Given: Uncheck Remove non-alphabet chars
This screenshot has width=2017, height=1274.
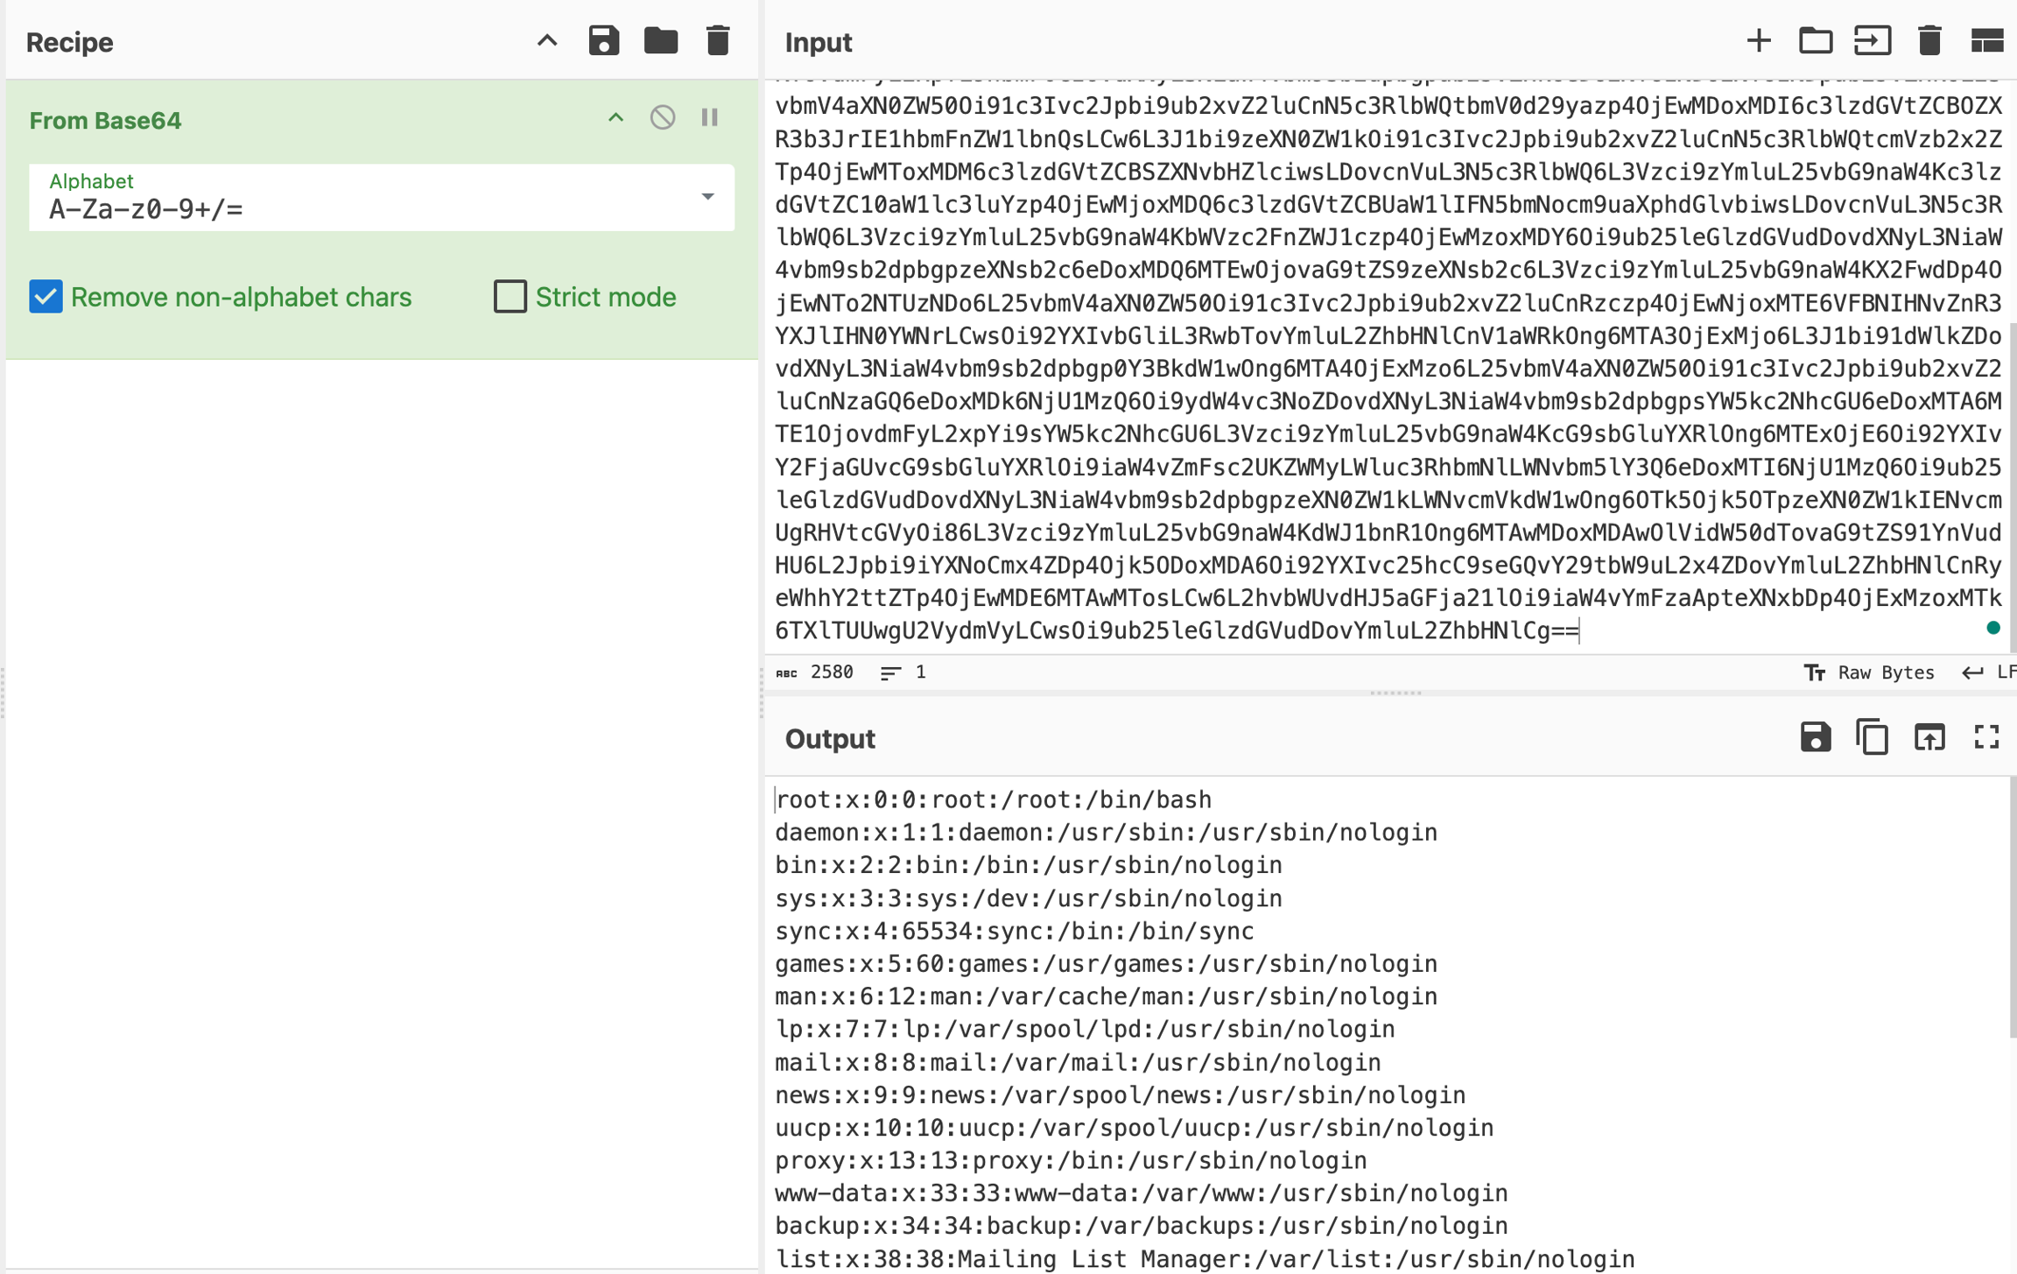Looking at the screenshot, I should (x=46, y=297).
